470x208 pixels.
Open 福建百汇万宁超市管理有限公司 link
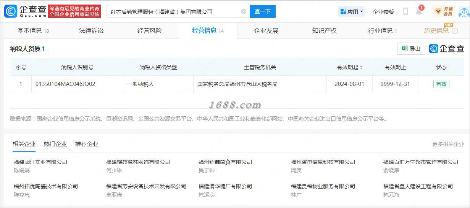pyautogui.click(x=421, y=162)
